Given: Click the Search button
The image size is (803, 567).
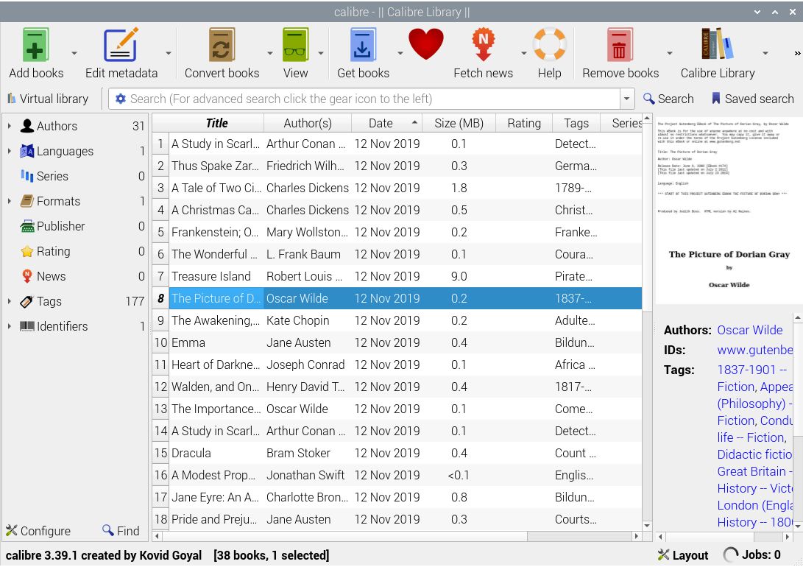Looking at the screenshot, I should 668,99.
